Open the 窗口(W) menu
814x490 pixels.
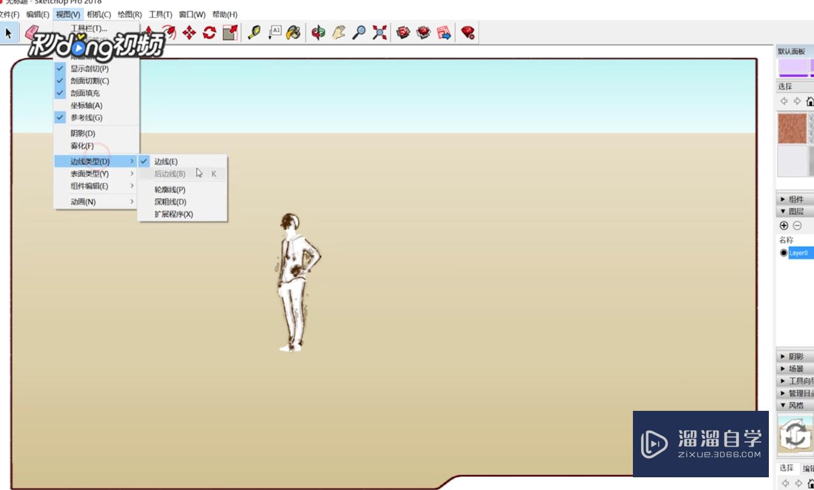tap(192, 14)
